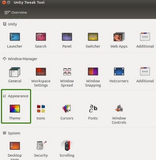Open Additional under Window Manager
The height and width of the screenshot is (160, 156).
tap(145, 71)
